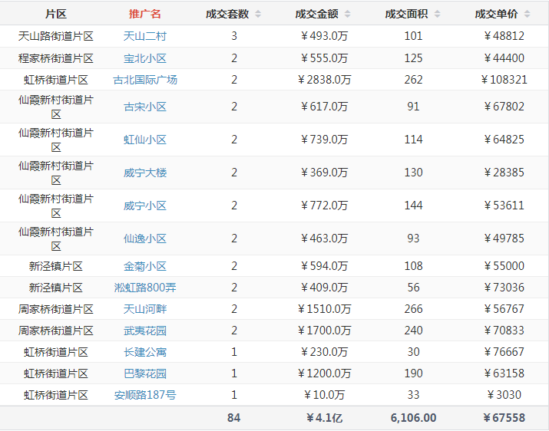
Task: Open the 天山河畔 link
Action: (145, 309)
